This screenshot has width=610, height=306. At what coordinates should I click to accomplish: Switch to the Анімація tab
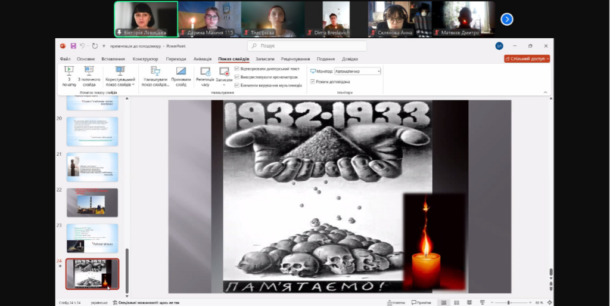pos(203,59)
